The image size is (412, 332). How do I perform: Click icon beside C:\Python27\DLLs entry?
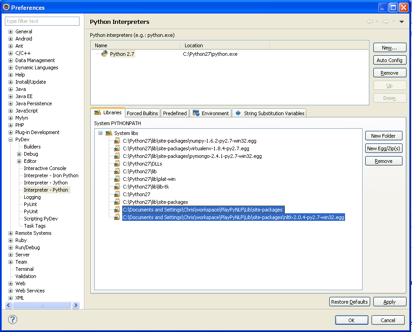tap(117, 164)
